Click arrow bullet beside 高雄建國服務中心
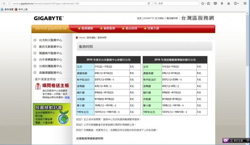Image resolution: width=250 pixels, height=145 pixels. (35, 72)
